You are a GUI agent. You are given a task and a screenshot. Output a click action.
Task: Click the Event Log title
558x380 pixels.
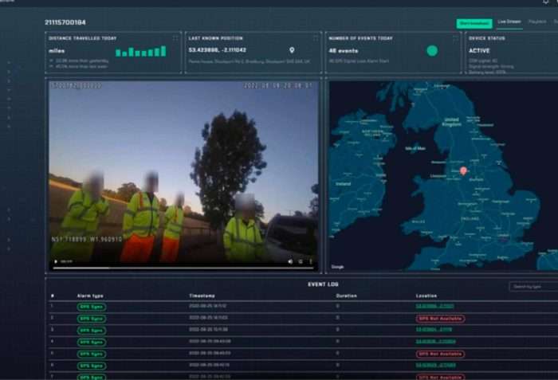pyautogui.click(x=323, y=284)
